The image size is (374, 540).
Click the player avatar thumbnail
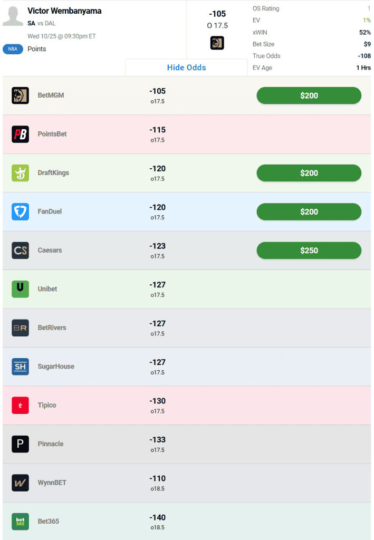(13, 16)
